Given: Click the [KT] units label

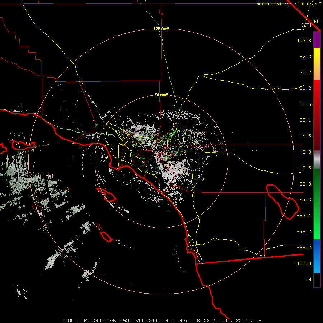Looking at the screenshot, I should coord(306,25).
